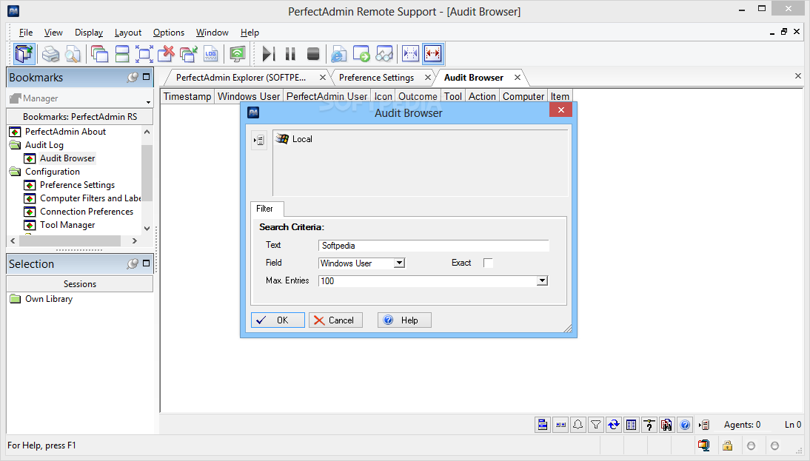
Task: Open the Field dropdown showing Windows User
Action: coord(399,263)
